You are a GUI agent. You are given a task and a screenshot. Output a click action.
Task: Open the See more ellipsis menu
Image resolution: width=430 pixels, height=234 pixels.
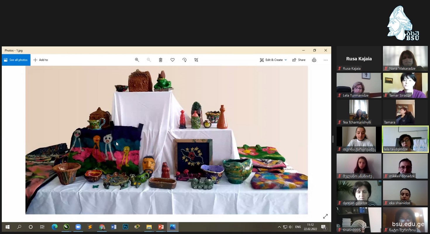pyautogui.click(x=326, y=60)
